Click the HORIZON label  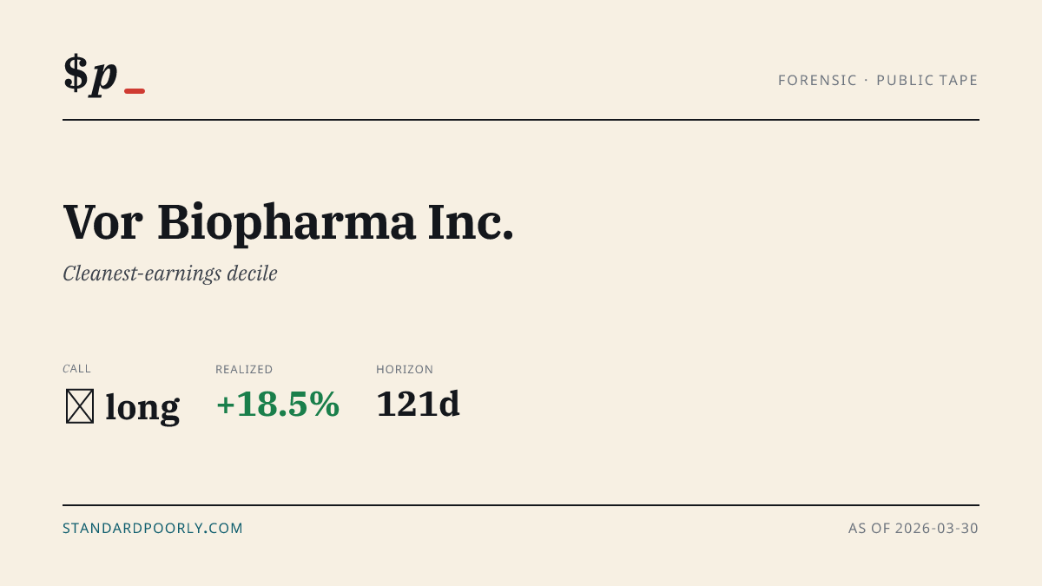coord(405,370)
